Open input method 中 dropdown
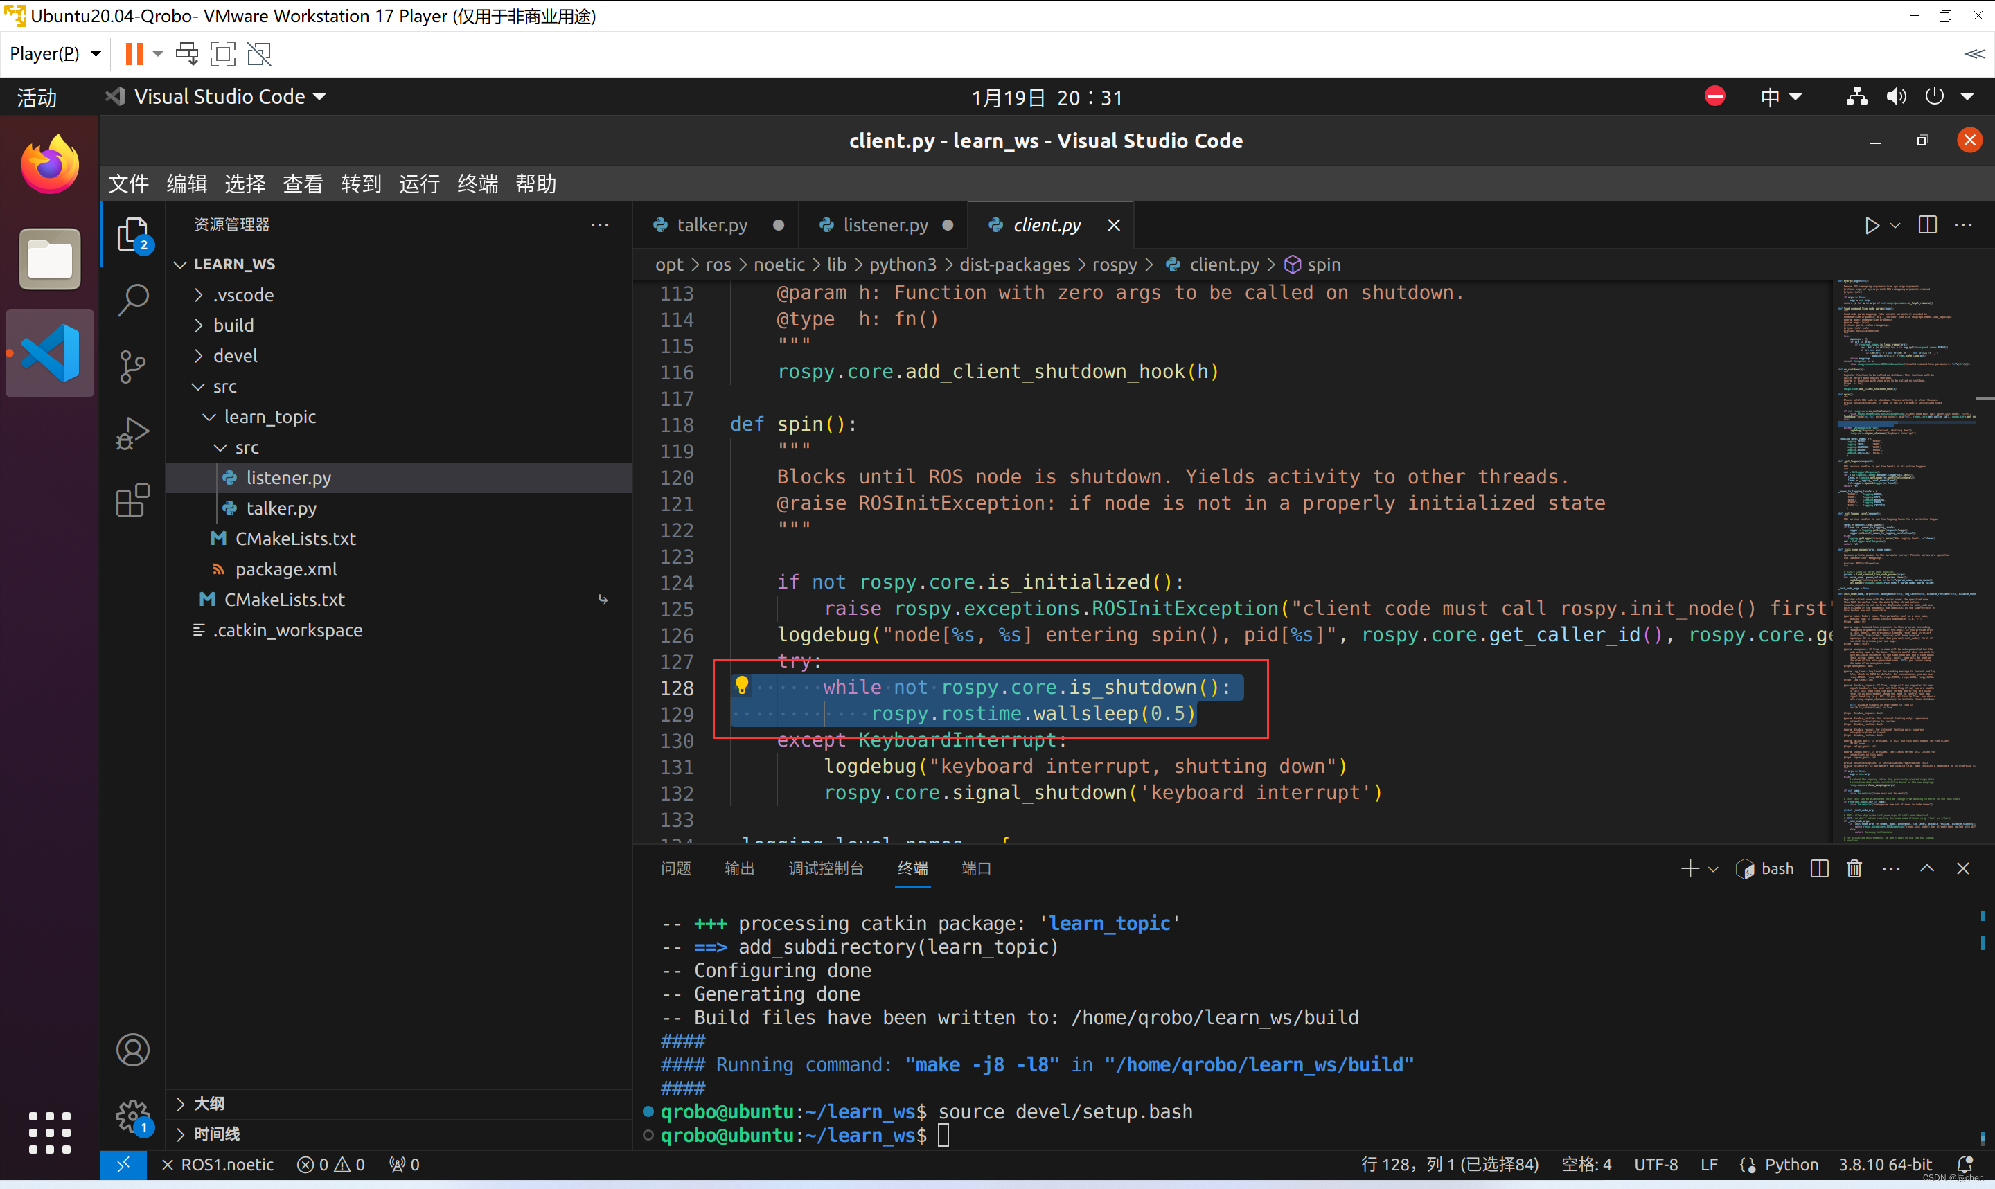 pos(1780,97)
